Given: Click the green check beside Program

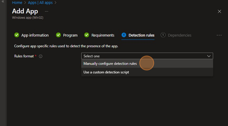Looking at the screenshot, I should pyautogui.click(x=58, y=35).
